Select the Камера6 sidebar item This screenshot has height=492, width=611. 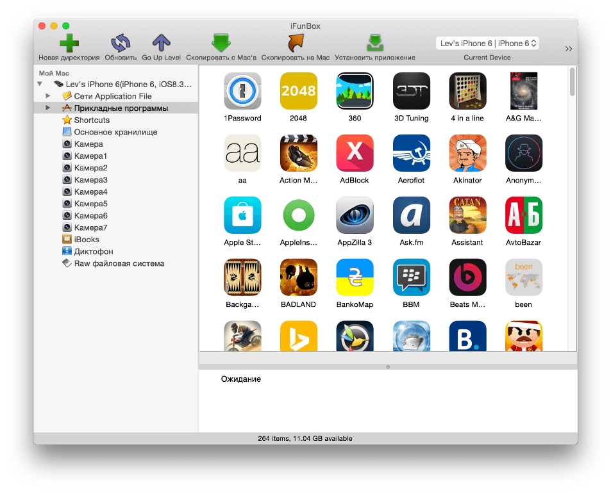[85, 216]
